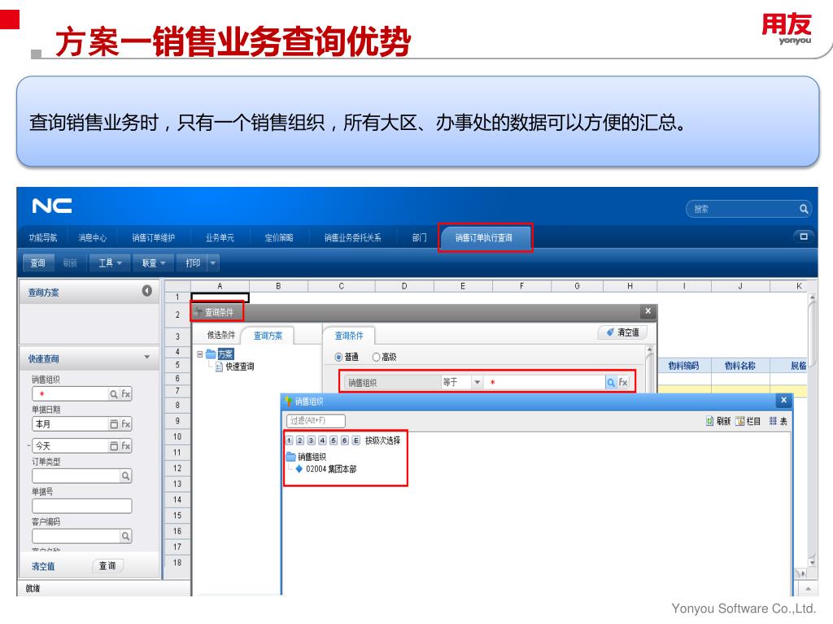The width and height of the screenshot is (833, 624).
Task: Select the 高级 radio option
Action: [376, 357]
